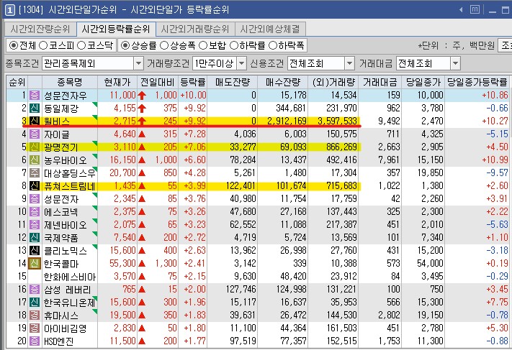Switch to 시간외거래량순위 tab
Screen dimensions: 512x350
pos(195,29)
